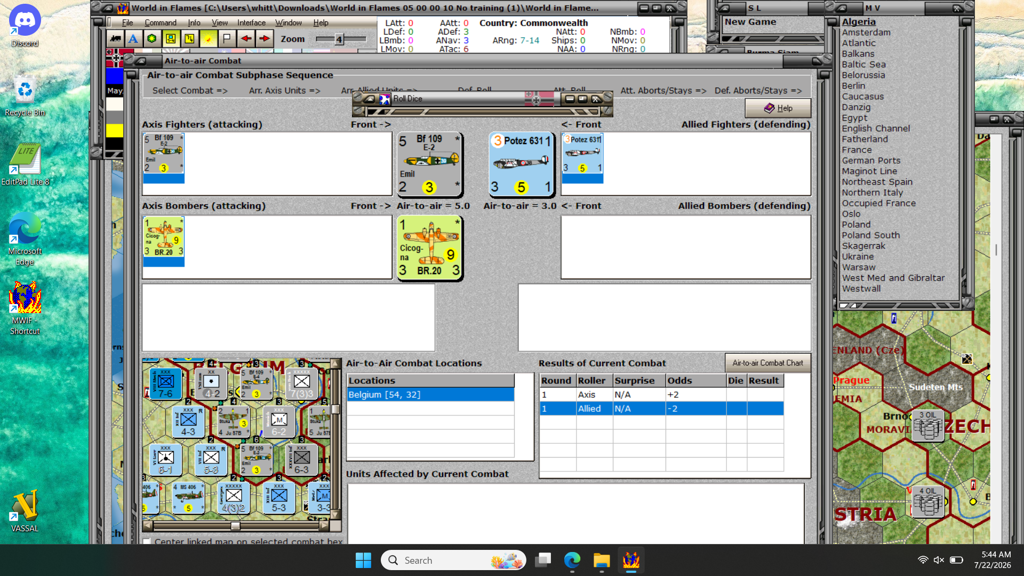Open the Air-to-air Combat Chart

[x=767, y=363]
